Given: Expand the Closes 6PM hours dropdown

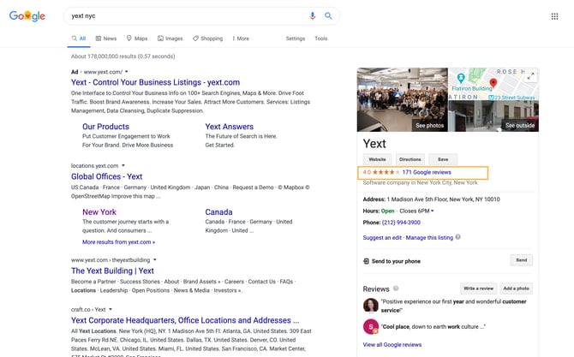Looking at the screenshot, I should pyautogui.click(x=431, y=211).
